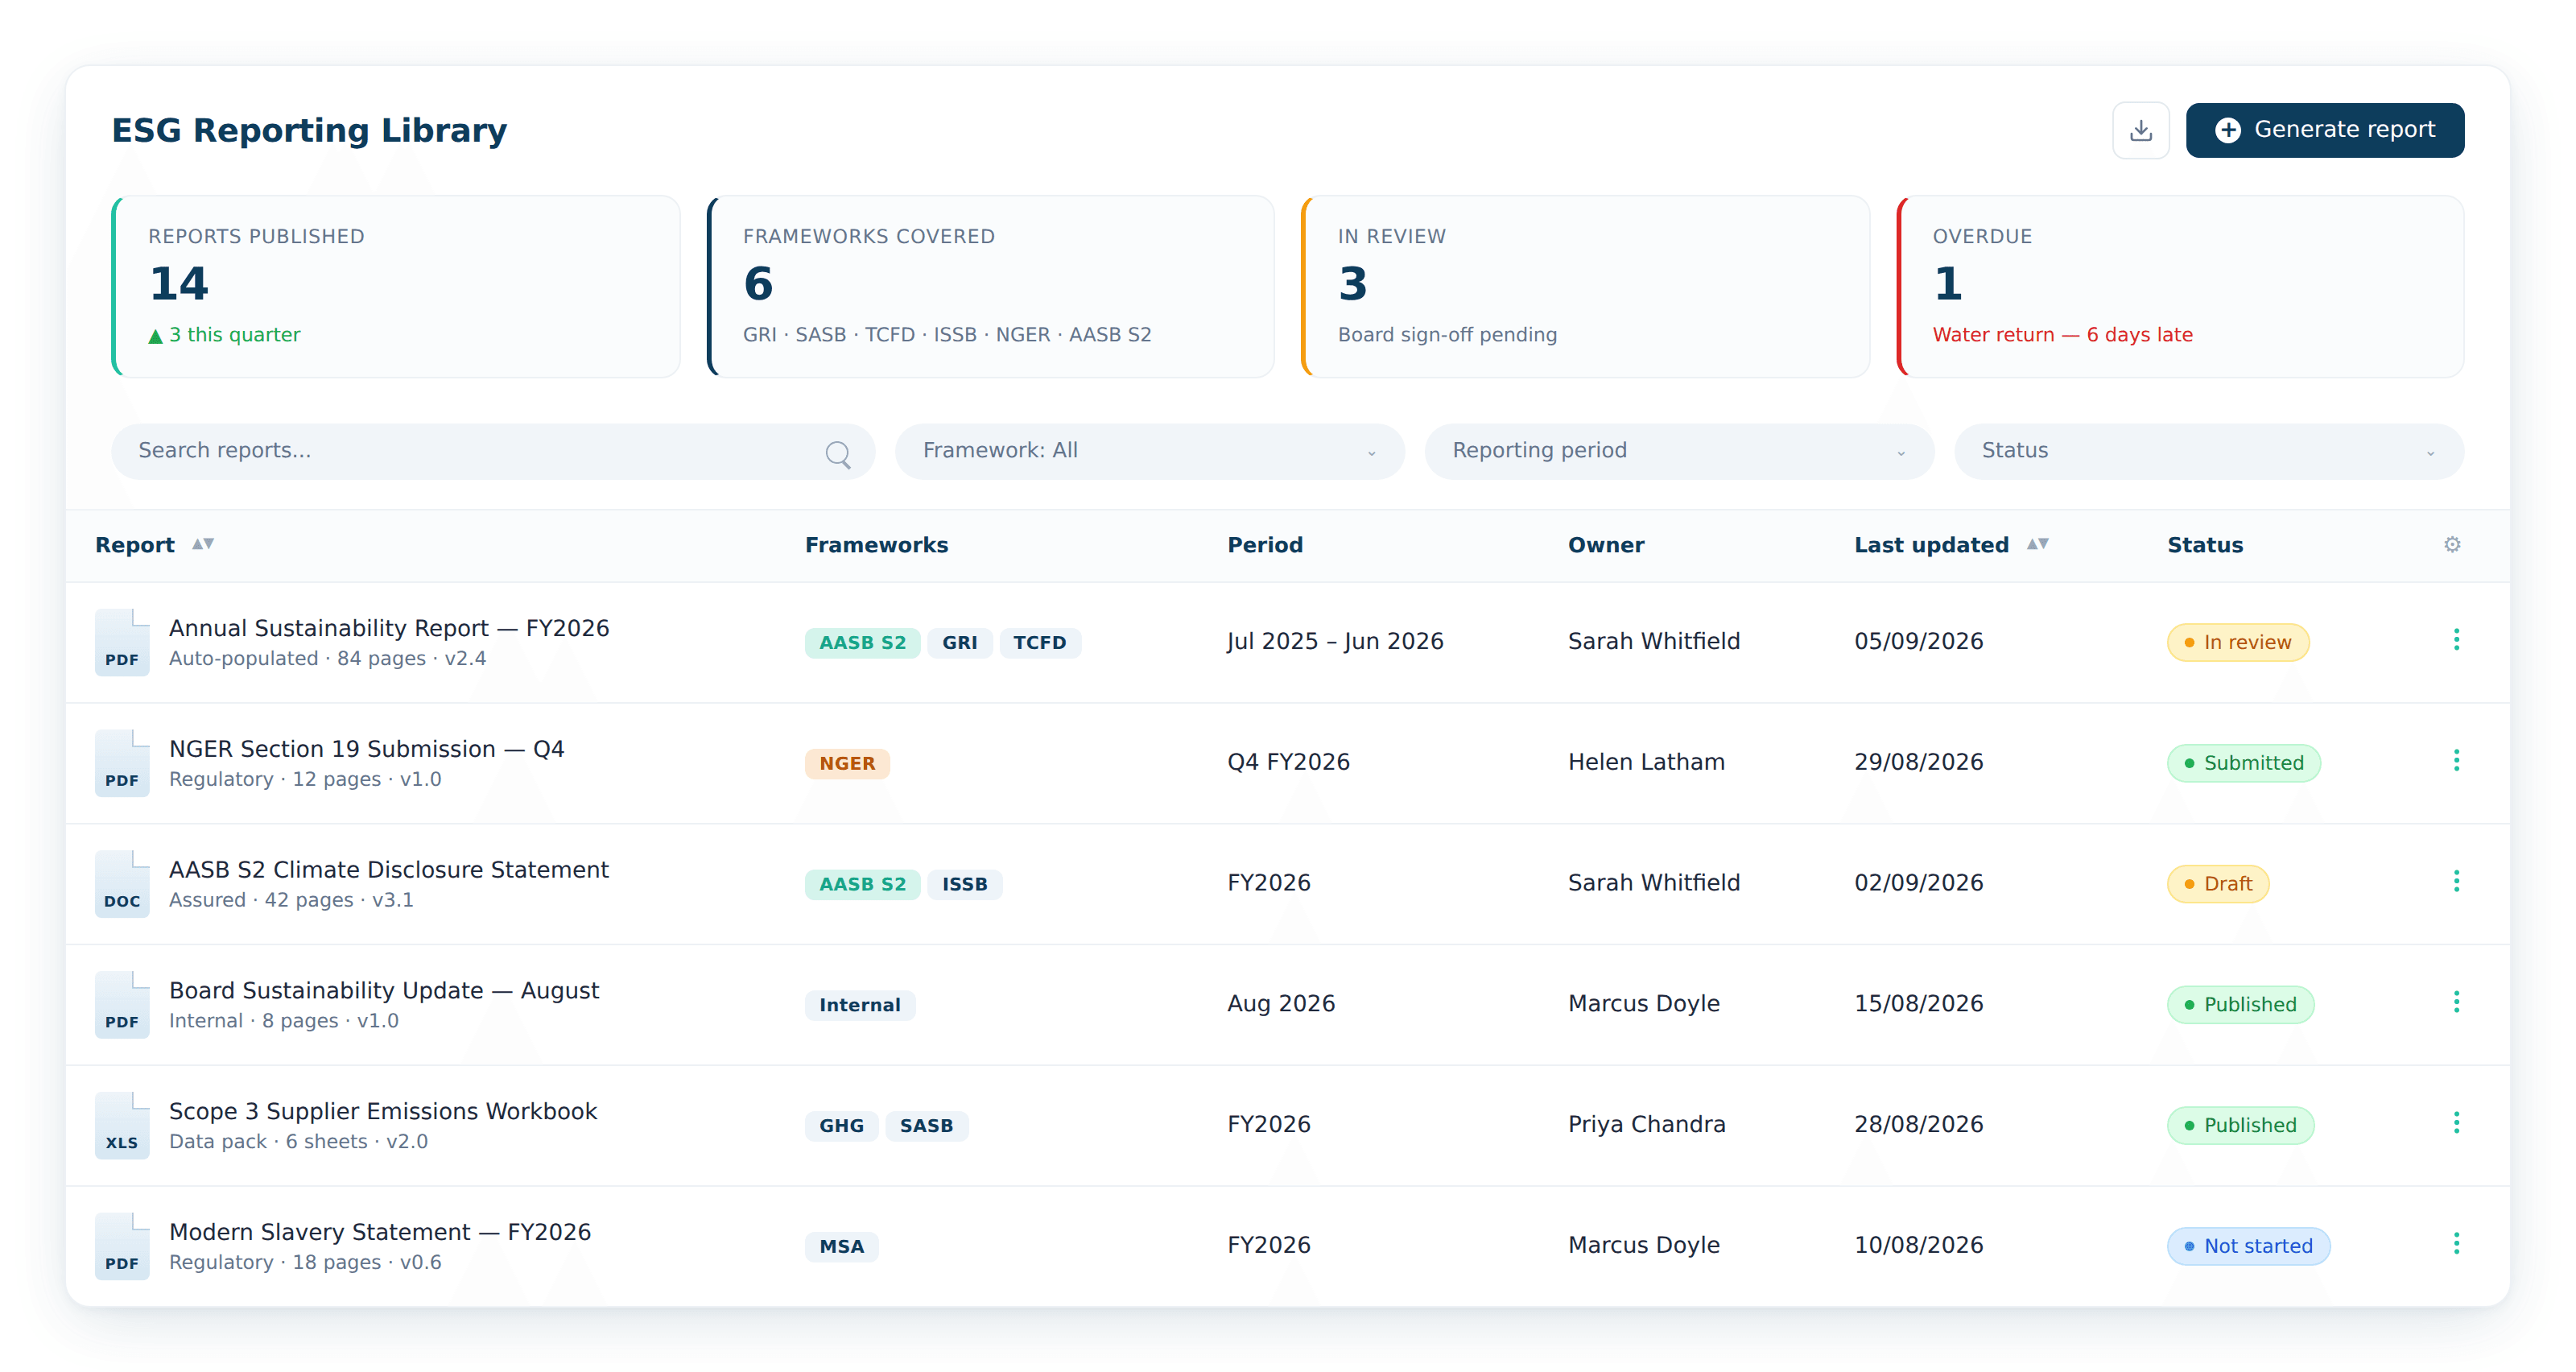
Task: Click the Overdue summary card
Action: click(2180, 286)
